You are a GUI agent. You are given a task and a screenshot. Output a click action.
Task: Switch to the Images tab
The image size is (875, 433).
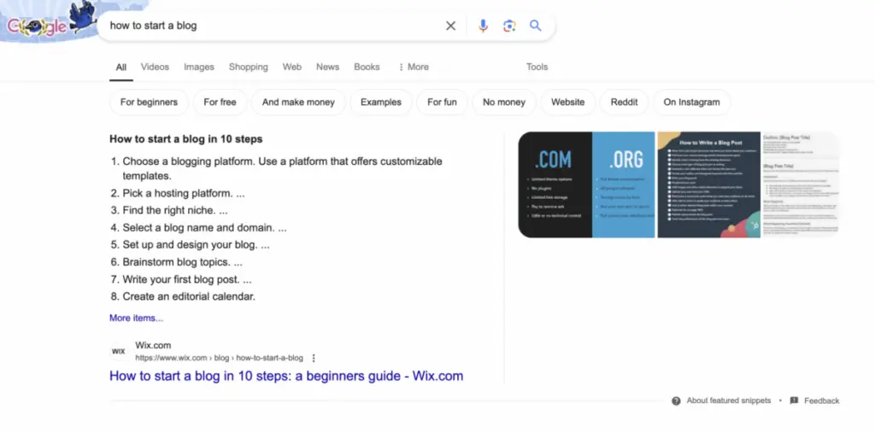tap(199, 67)
